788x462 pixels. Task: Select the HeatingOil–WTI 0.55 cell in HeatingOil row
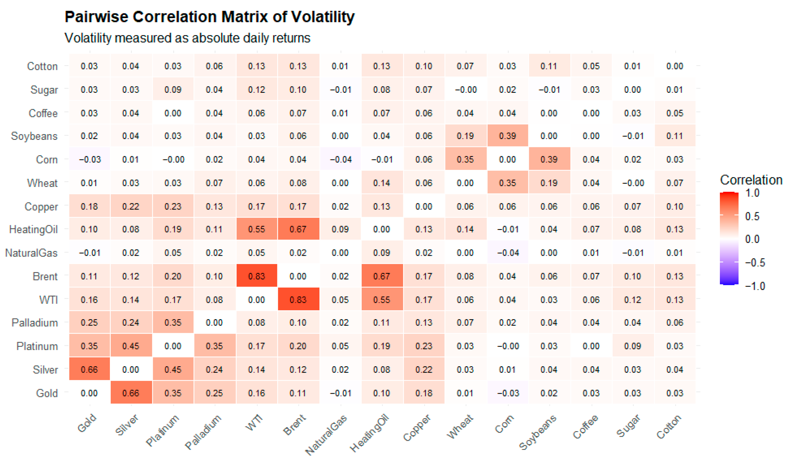point(257,229)
